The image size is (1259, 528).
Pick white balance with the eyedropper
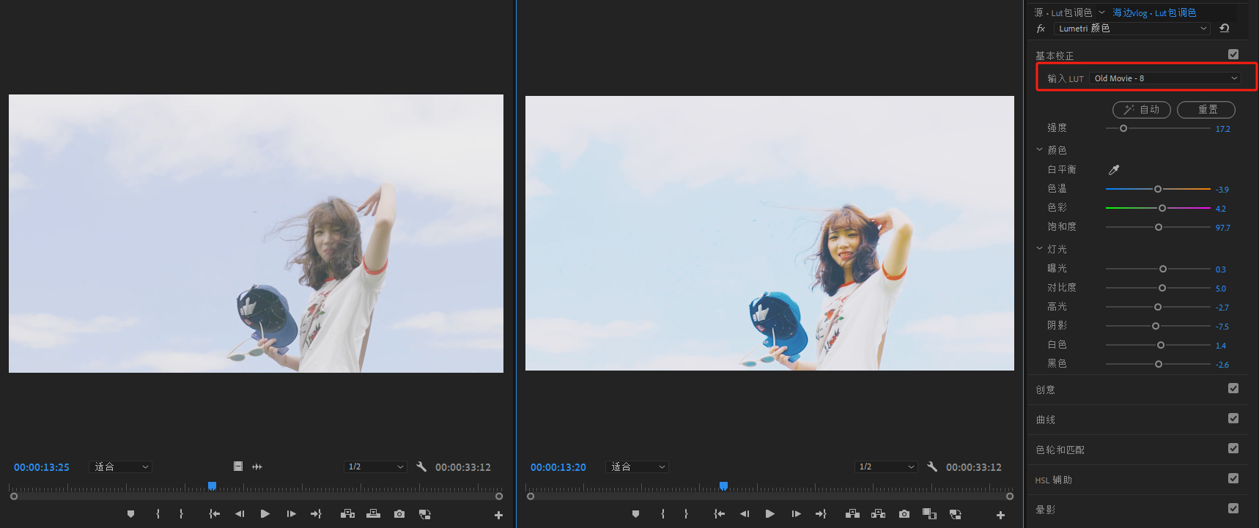pos(1114,170)
